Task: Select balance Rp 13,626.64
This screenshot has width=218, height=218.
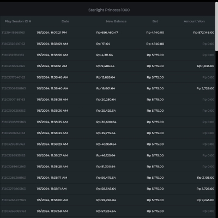Action: click(106, 77)
